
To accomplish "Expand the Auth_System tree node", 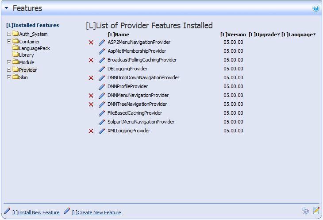I will click(9, 34).
